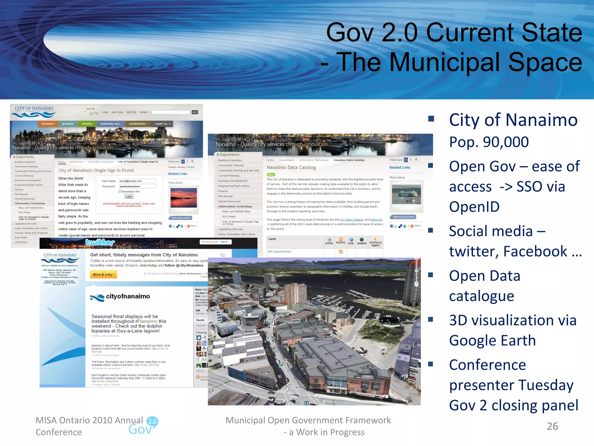Check the Remember Me checkbox

tap(120, 192)
